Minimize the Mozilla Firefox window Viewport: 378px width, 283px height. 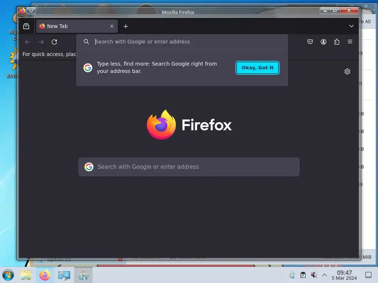(325, 10)
